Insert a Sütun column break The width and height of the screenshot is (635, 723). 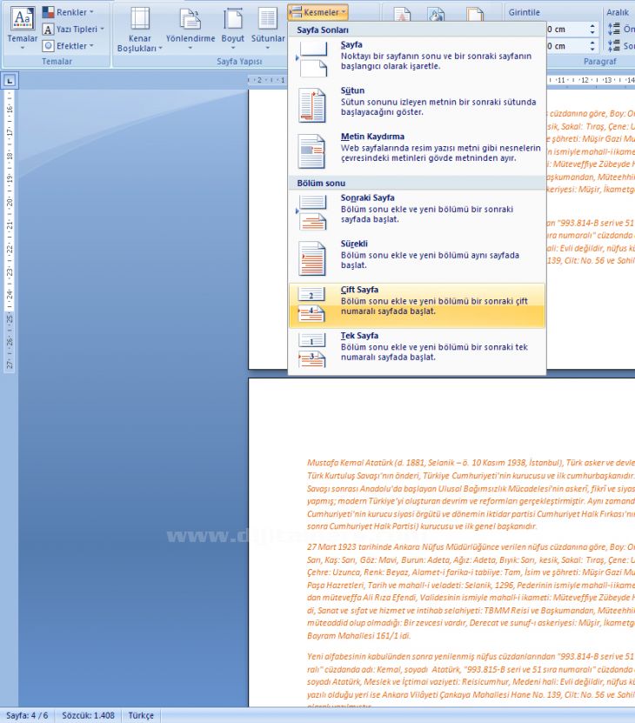(x=417, y=105)
